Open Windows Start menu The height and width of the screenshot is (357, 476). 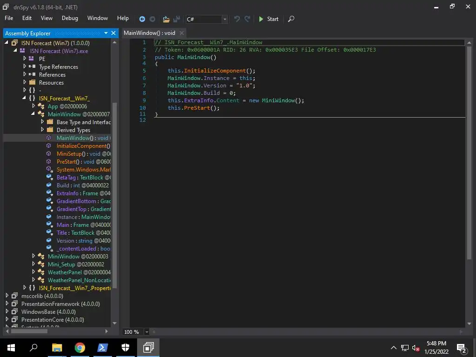point(11,348)
